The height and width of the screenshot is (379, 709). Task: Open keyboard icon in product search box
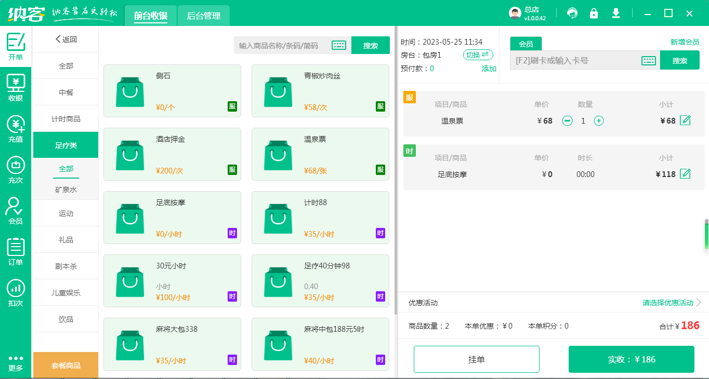tap(339, 45)
